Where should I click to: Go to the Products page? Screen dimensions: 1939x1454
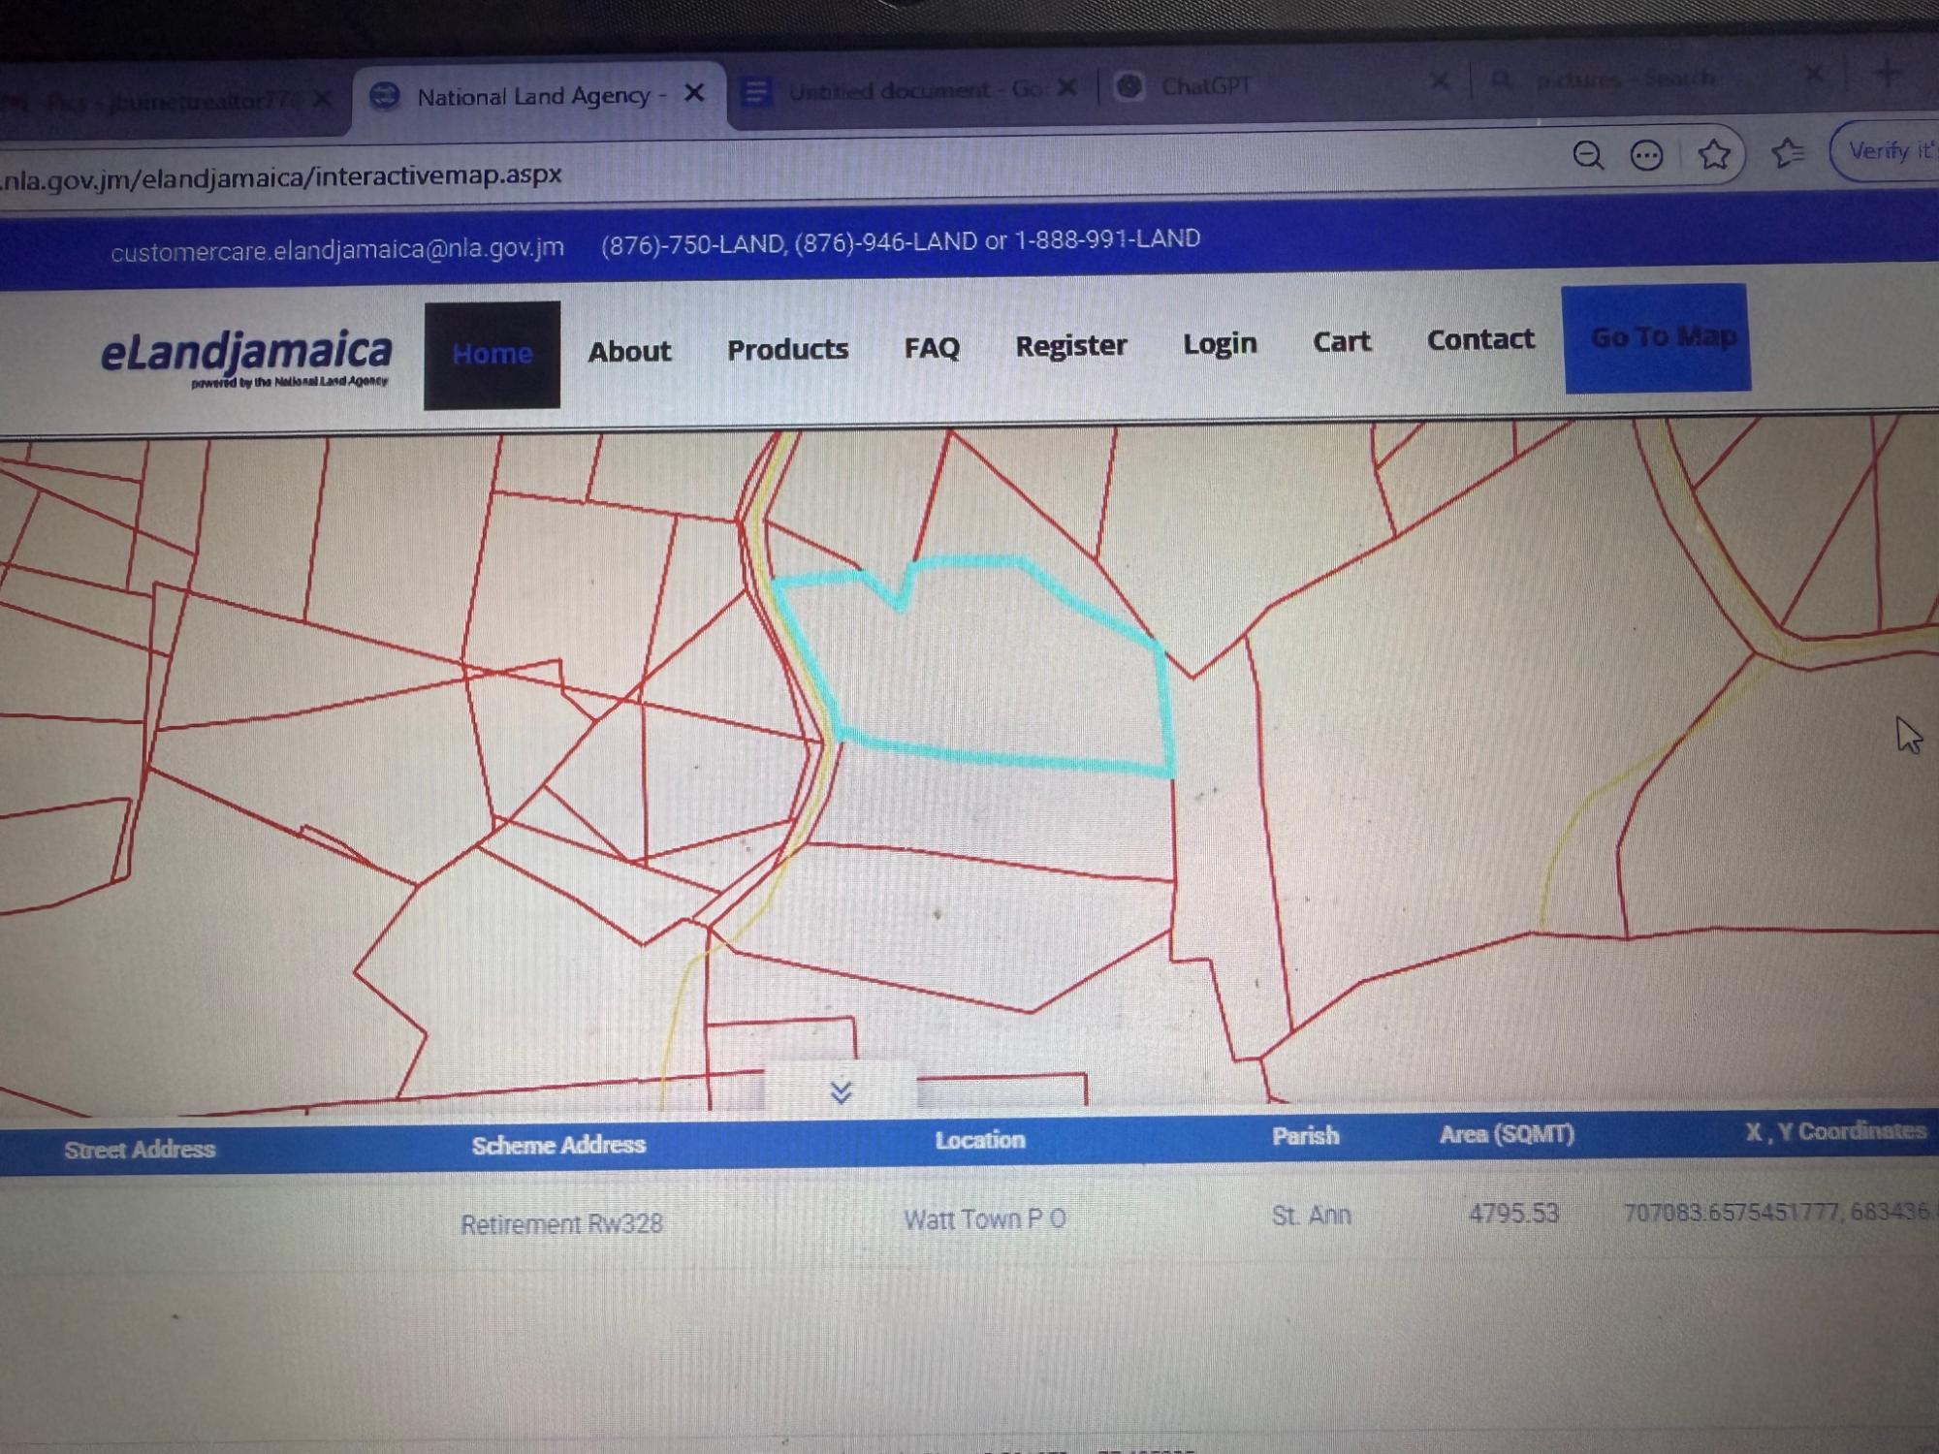[787, 350]
